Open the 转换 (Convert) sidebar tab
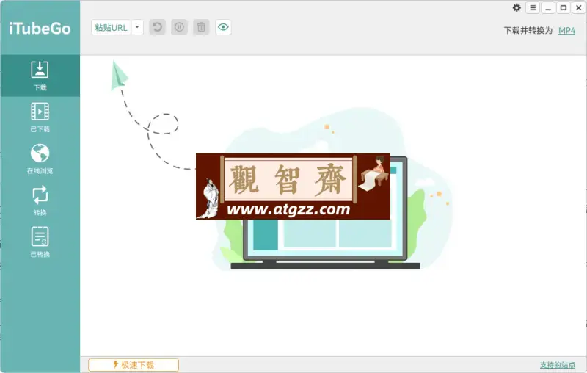 tap(40, 200)
